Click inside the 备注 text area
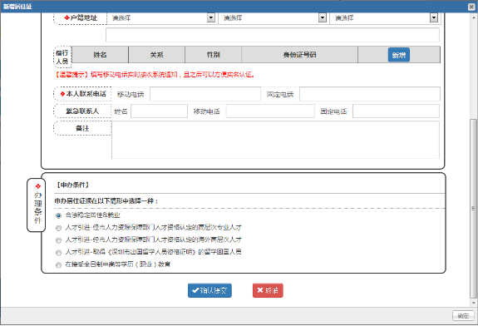The image size is (478, 326). (x=276, y=140)
